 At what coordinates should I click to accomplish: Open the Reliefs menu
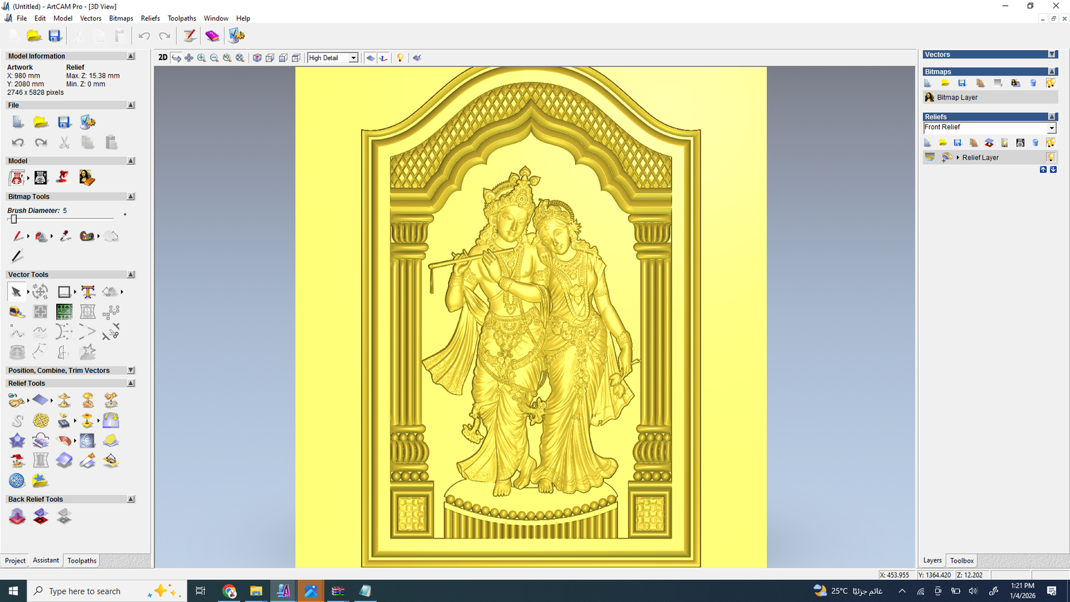(150, 18)
